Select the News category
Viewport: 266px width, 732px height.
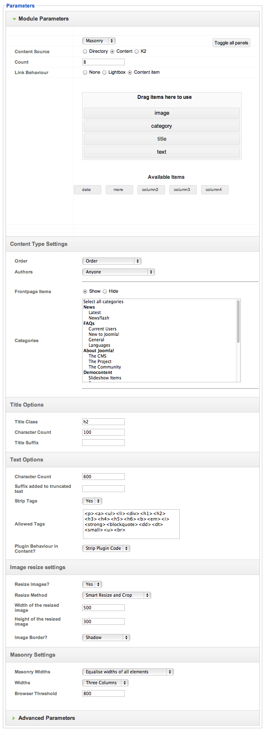89,307
